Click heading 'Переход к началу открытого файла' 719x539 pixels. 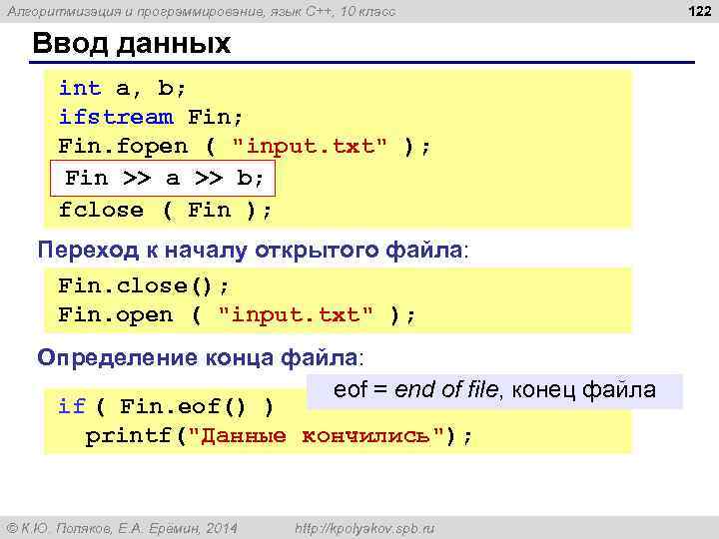253,251
